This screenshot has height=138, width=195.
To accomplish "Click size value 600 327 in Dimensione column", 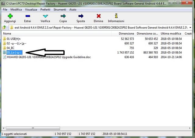I will 129,43.
